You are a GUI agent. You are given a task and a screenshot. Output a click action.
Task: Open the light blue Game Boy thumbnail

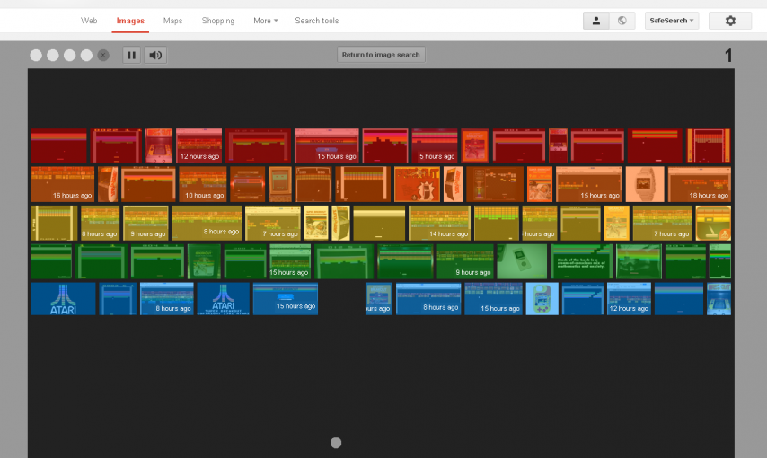[x=542, y=298]
